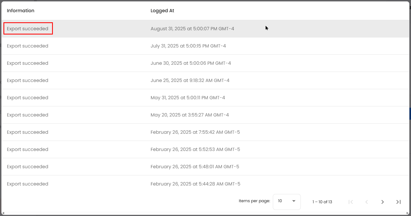Select the June 25, 2025 9:18:32 AM entry
The height and width of the screenshot is (216, 411).
tap(190, 80)
